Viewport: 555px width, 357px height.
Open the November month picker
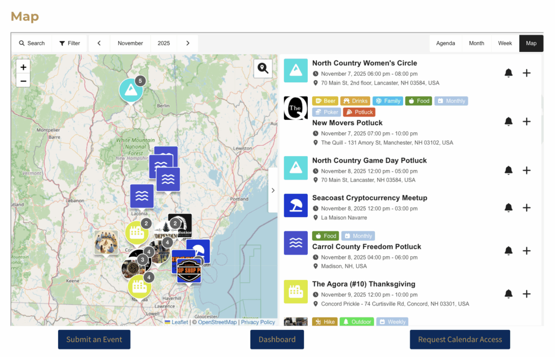click(x=130, y=43)
